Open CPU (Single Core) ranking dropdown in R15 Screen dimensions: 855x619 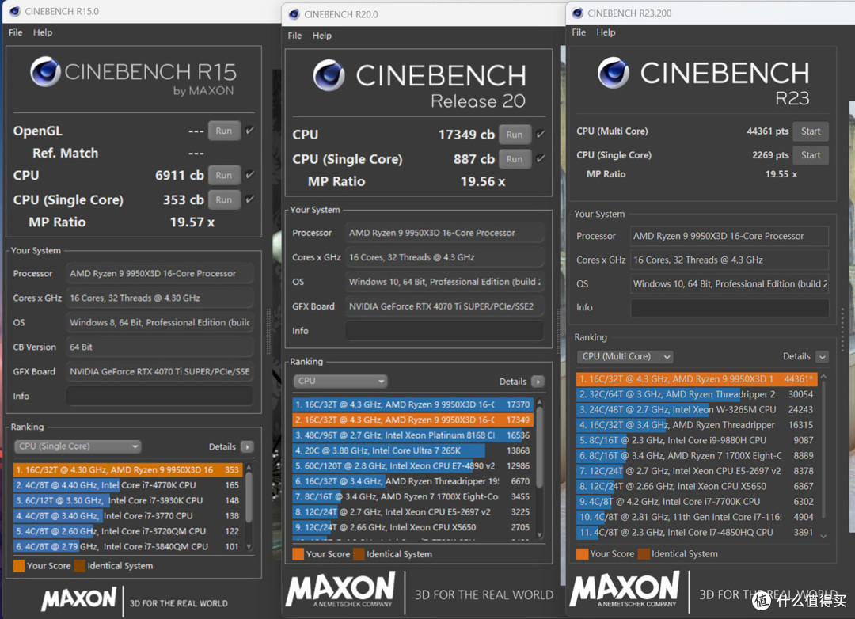pos(78,446)
